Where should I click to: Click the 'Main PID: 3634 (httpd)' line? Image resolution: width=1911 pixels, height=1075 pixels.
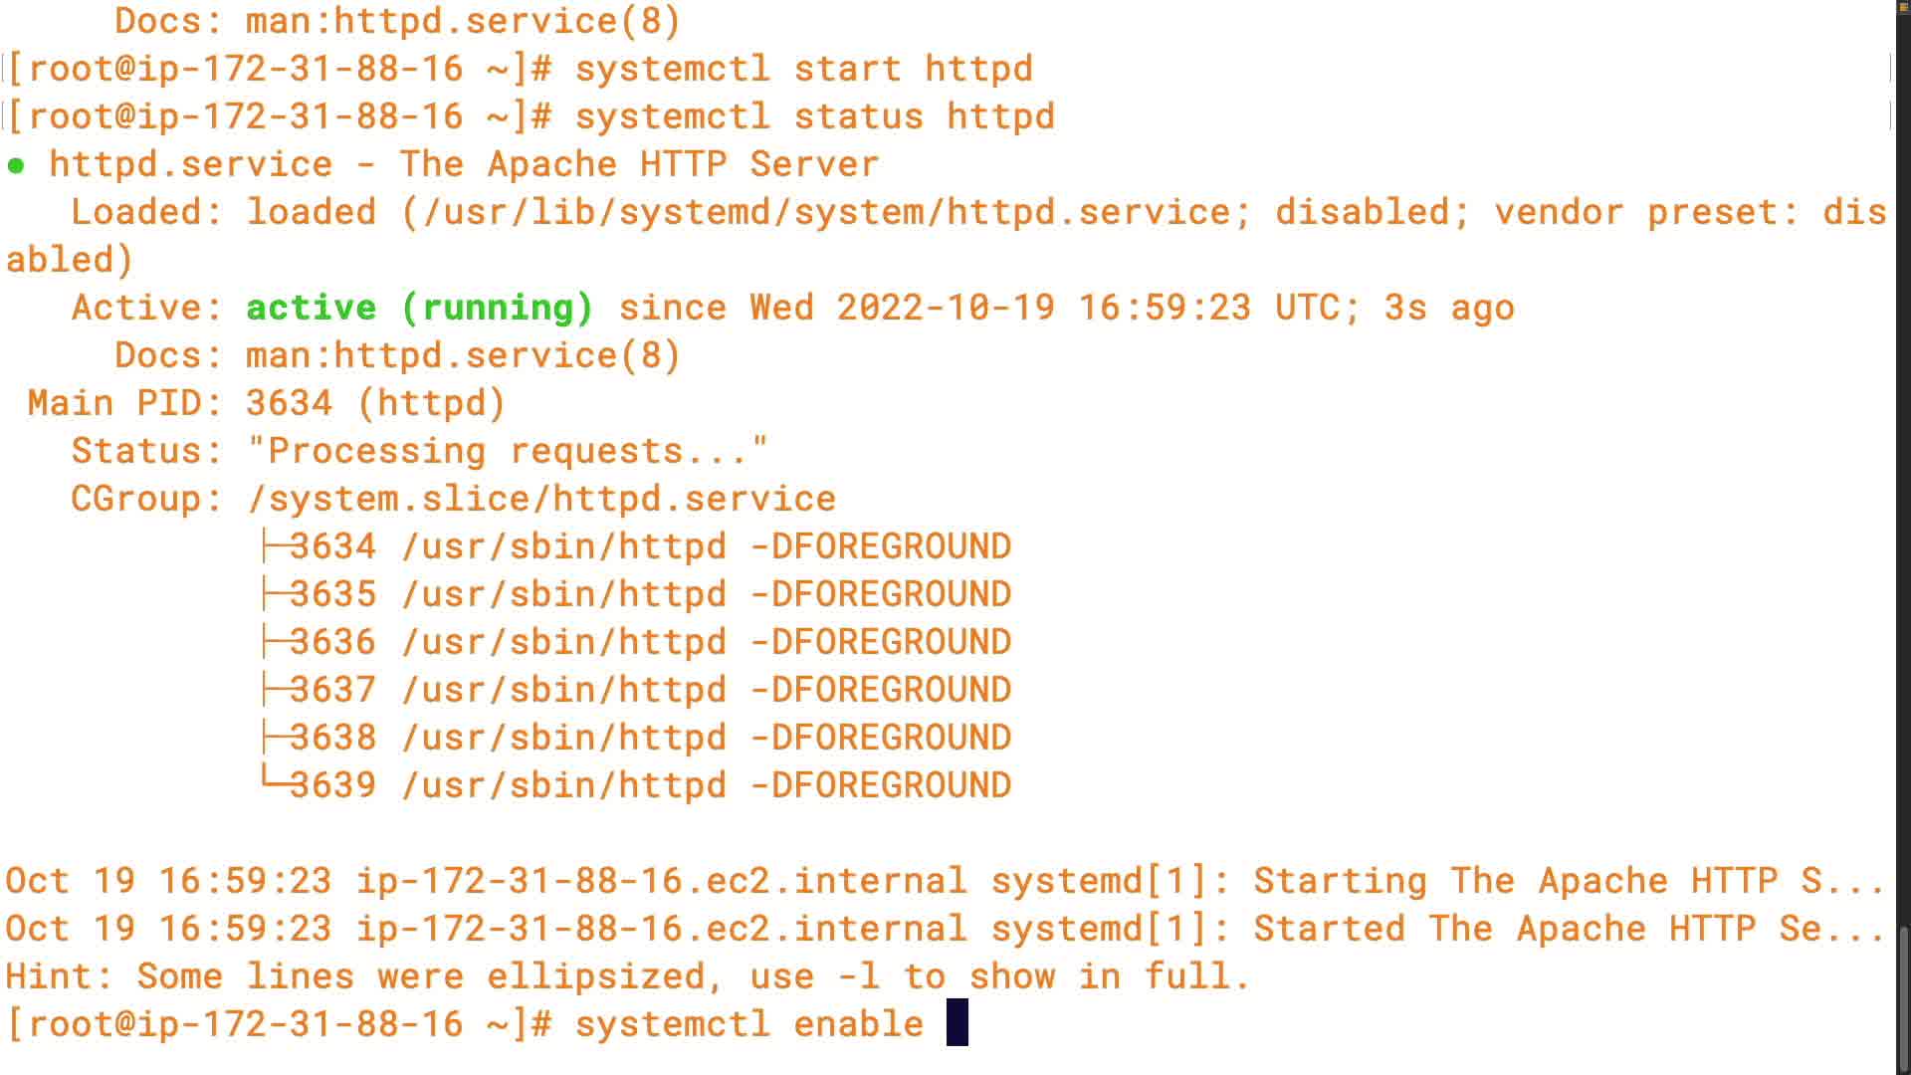pos(267,403)
